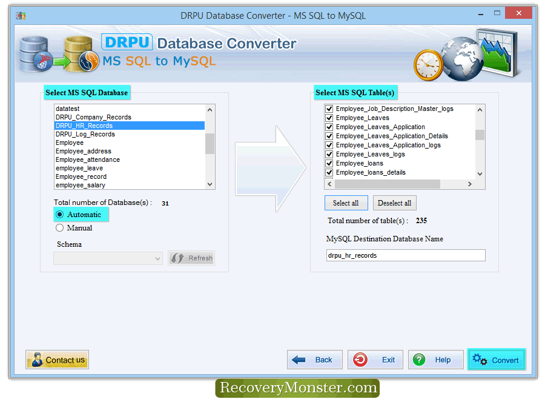Click the clock and globe banner graphic
The width and height of the screenshot is (545, 399).
click(465, 56)
